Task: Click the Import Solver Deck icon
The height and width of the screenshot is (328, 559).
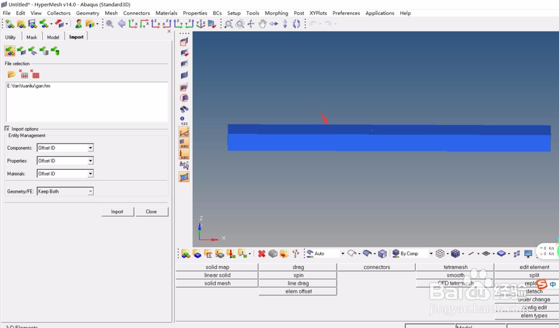Action: pos(21,51)
